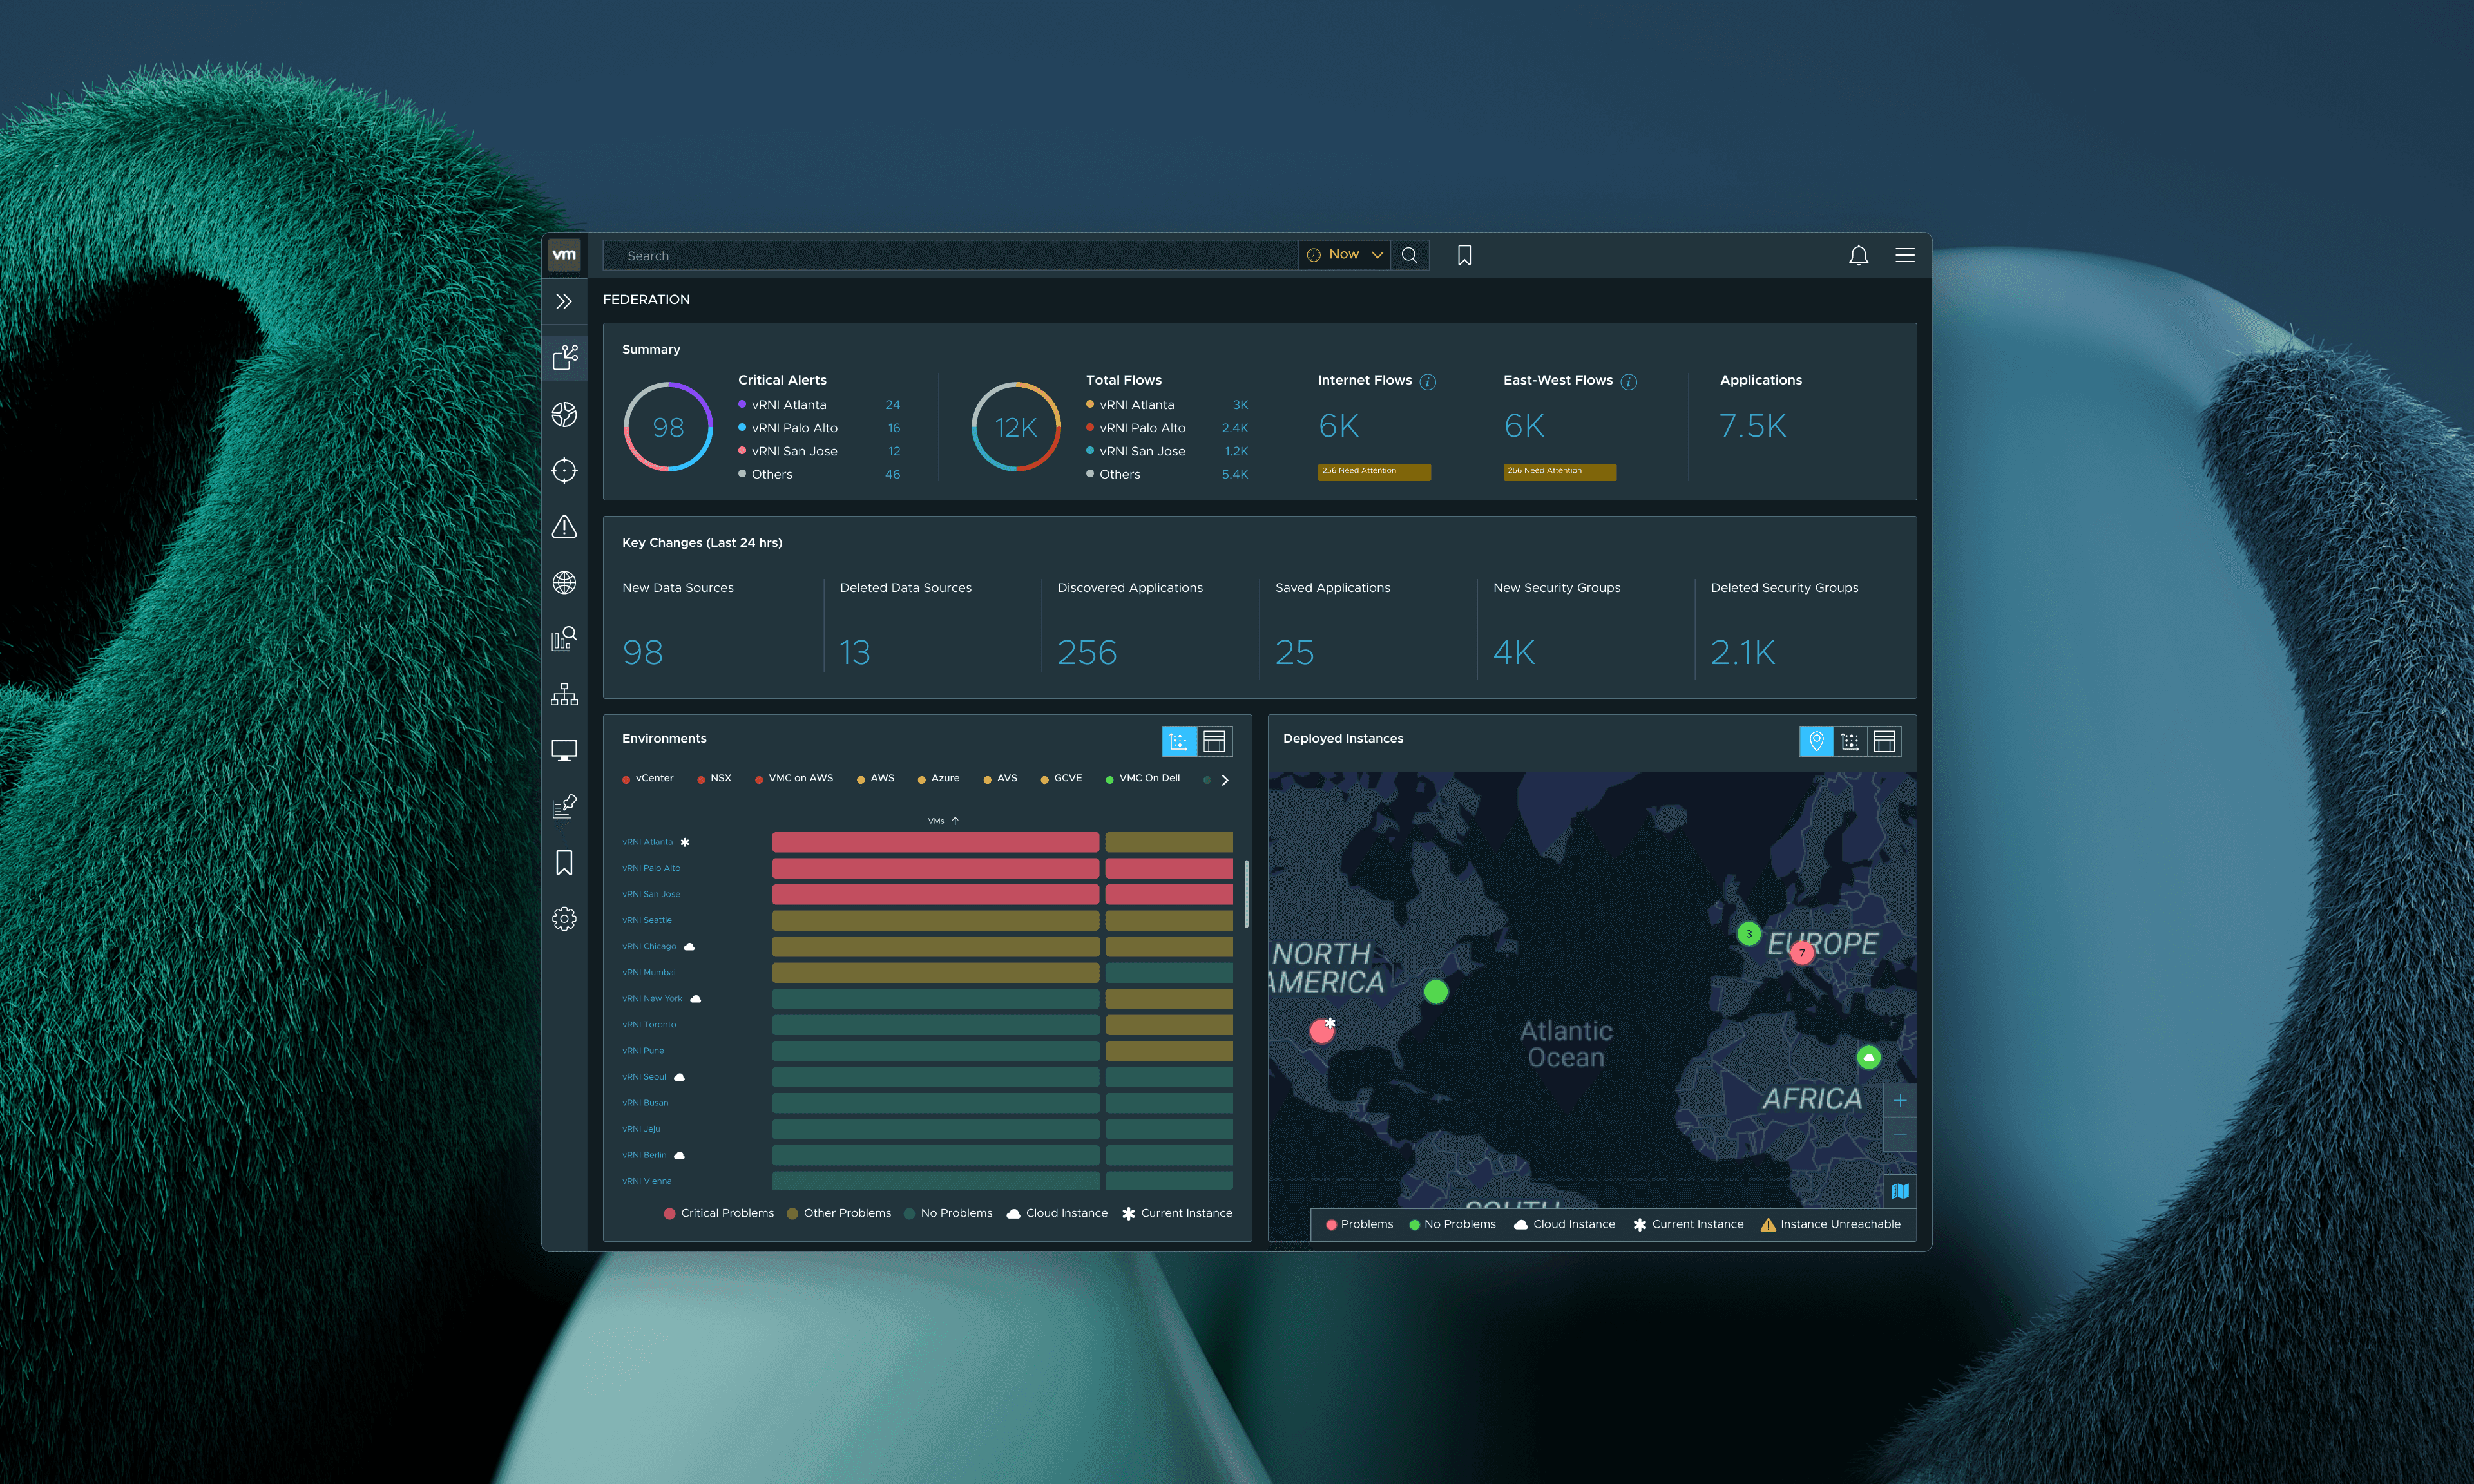Viewport: 2474px width, 1484px height.
Task: Open the crosshair target sidebar icon
Action: 564,470
